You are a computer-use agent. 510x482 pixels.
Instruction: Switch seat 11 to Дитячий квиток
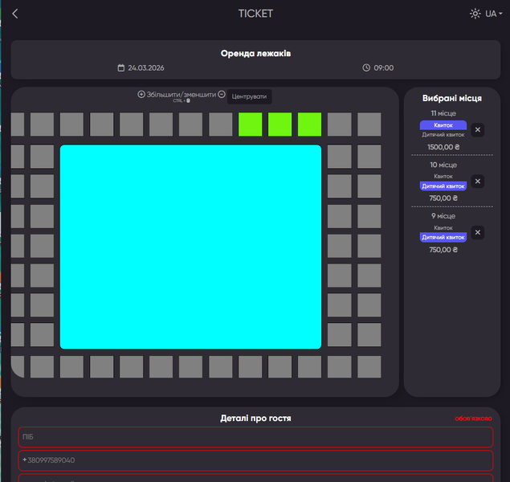point(443,135)
